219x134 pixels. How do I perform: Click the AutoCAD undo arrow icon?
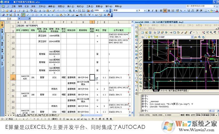click(190, 33)
